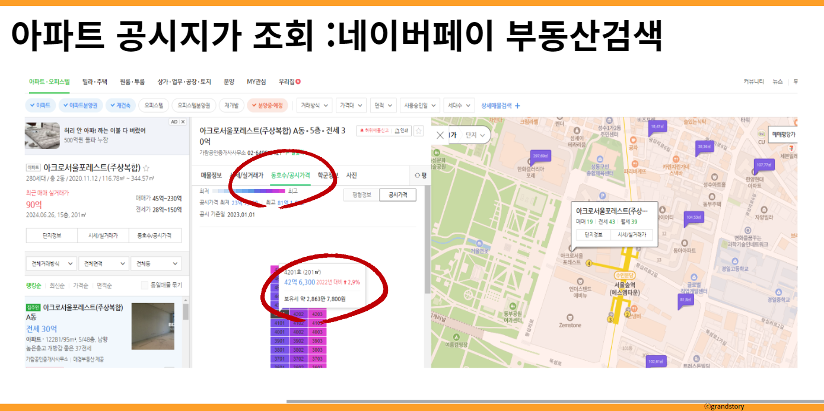Toggle the 재건축 filter chip

tap(120, 106)
